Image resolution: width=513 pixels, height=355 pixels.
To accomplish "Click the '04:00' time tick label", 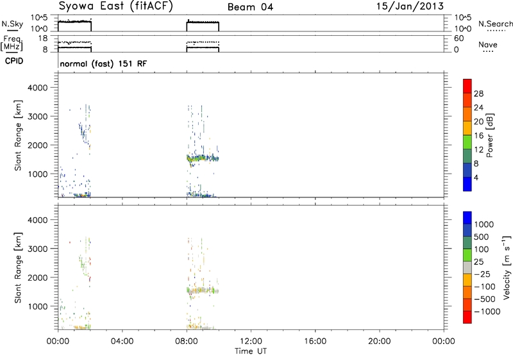I will [122, 342].
